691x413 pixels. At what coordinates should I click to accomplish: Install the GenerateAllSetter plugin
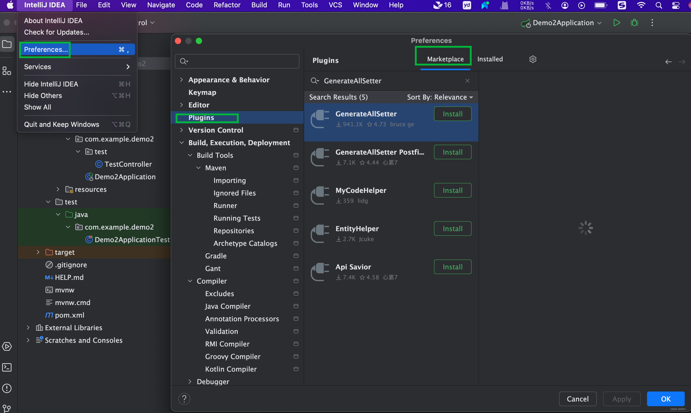(x=453, y=114)
